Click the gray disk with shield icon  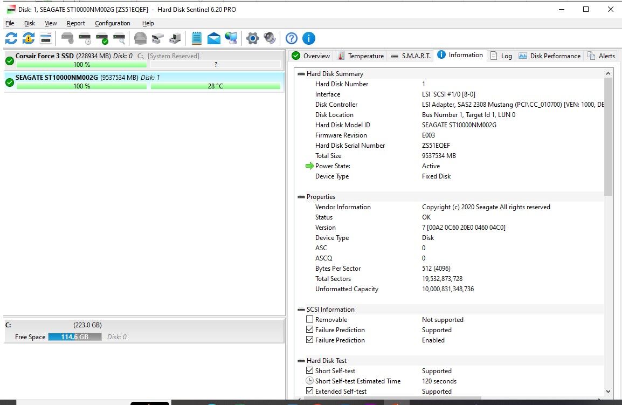[x=67, y=38]
